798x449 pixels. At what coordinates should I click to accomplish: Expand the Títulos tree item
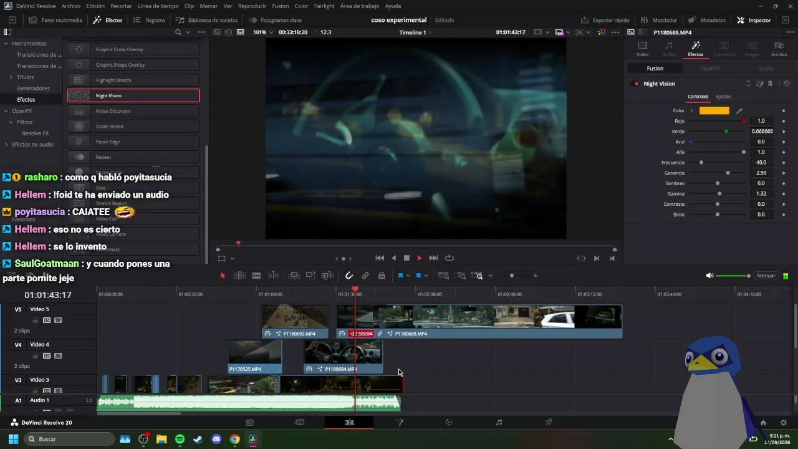click(x=11, y=77)
